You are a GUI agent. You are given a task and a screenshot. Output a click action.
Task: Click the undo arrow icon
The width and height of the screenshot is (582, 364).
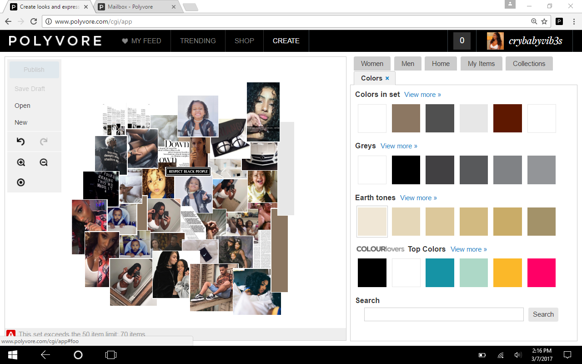[x=20, y=142]
